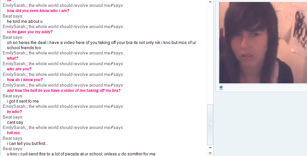Select the message "so he gave you my addy?"
This screenshot has width=307, height=156.
tap(30, 32)
